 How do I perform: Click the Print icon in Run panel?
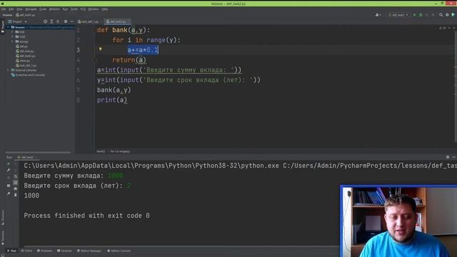pos(16,188)
